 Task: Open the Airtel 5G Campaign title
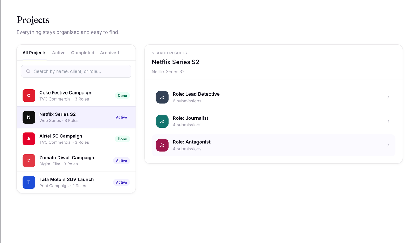[x=61, y=136]
